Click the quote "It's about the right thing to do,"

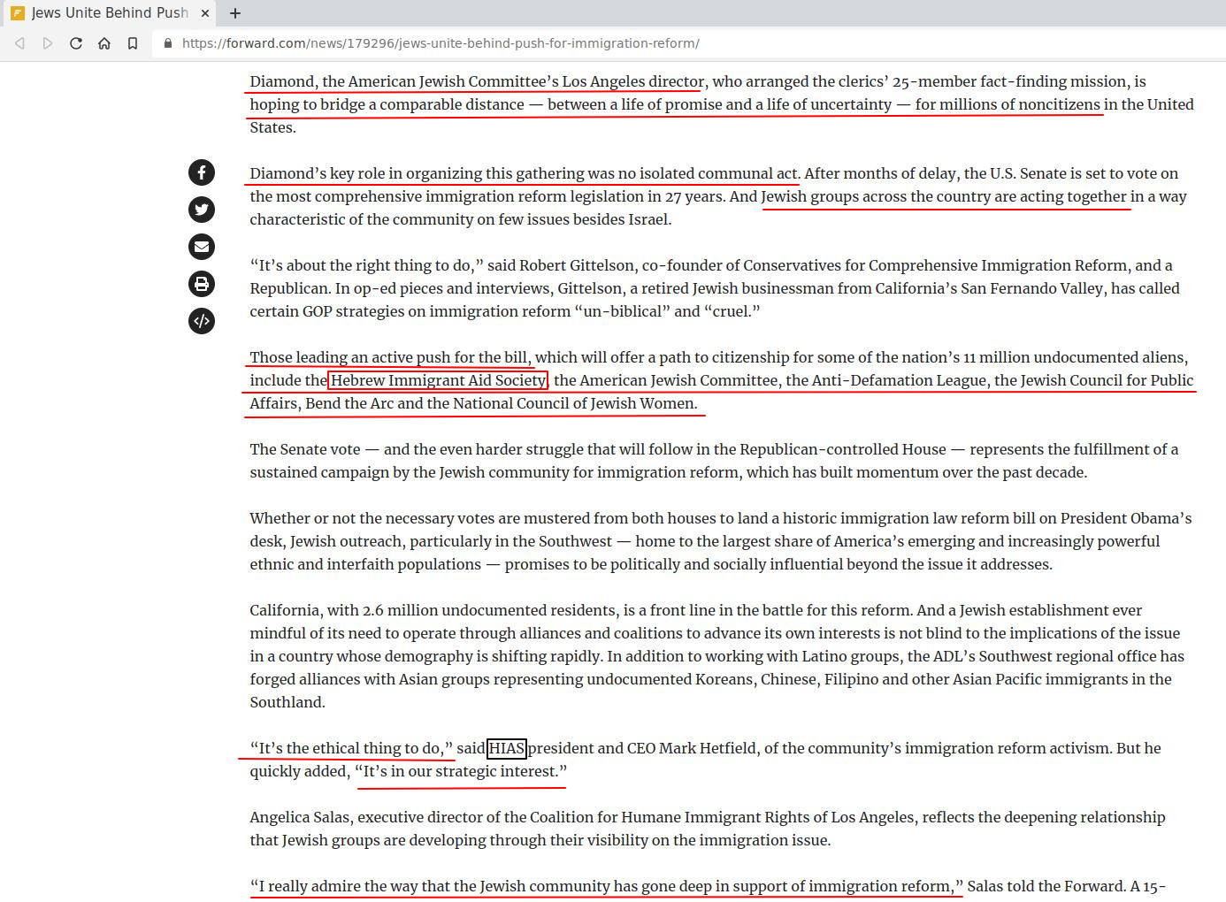(366, 265)
